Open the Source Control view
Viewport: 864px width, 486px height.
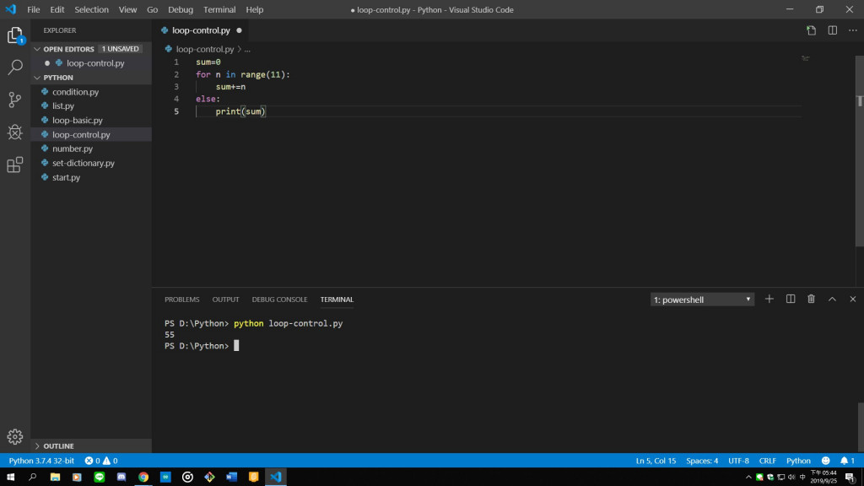point(15,100)
